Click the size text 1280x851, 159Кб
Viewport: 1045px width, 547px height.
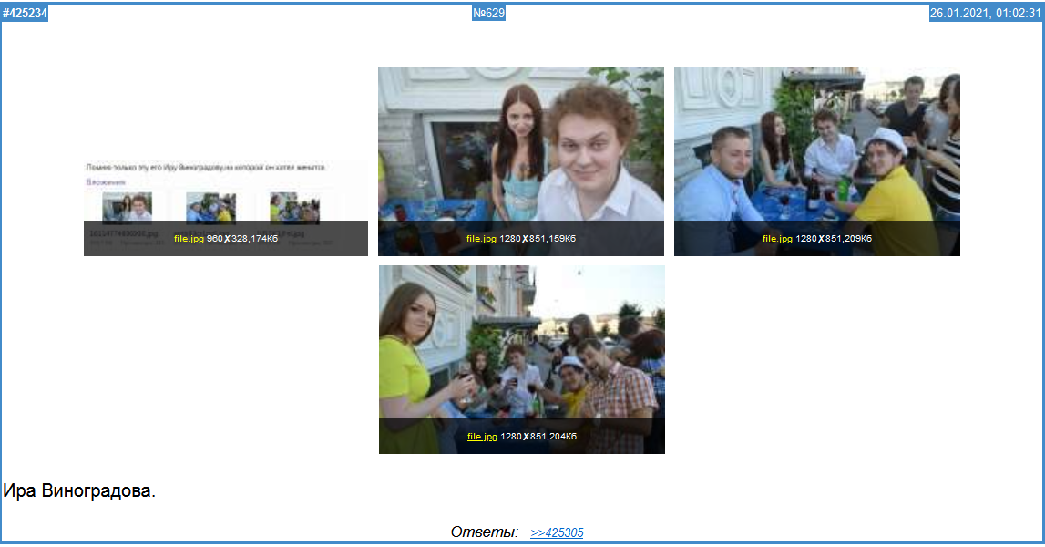tap(538, 239)
